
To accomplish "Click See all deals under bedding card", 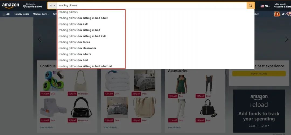I will pyautogui.click(x=110, y=127).
